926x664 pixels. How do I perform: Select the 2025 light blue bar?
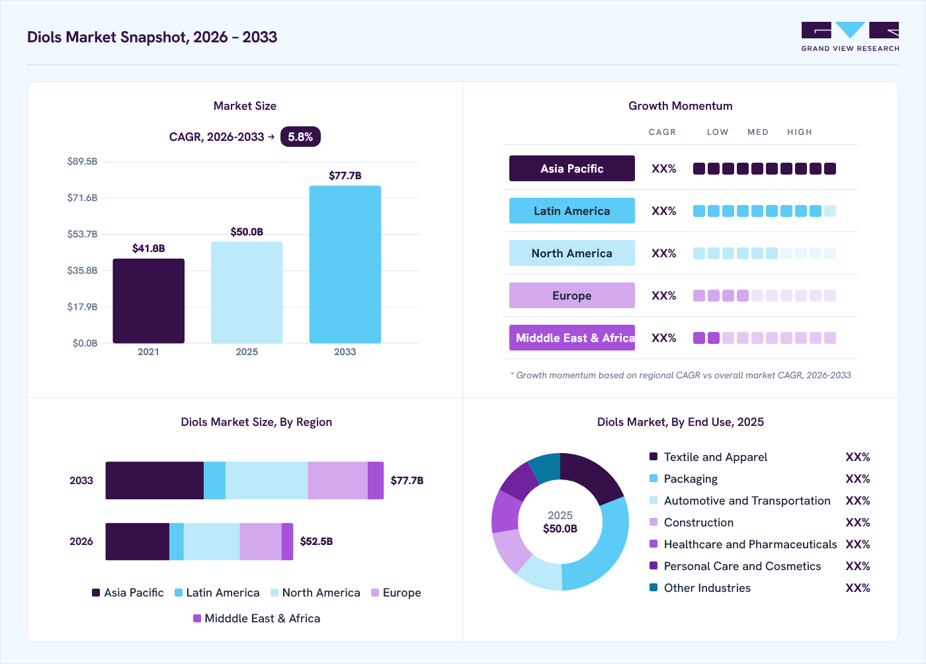click(247, 292)
